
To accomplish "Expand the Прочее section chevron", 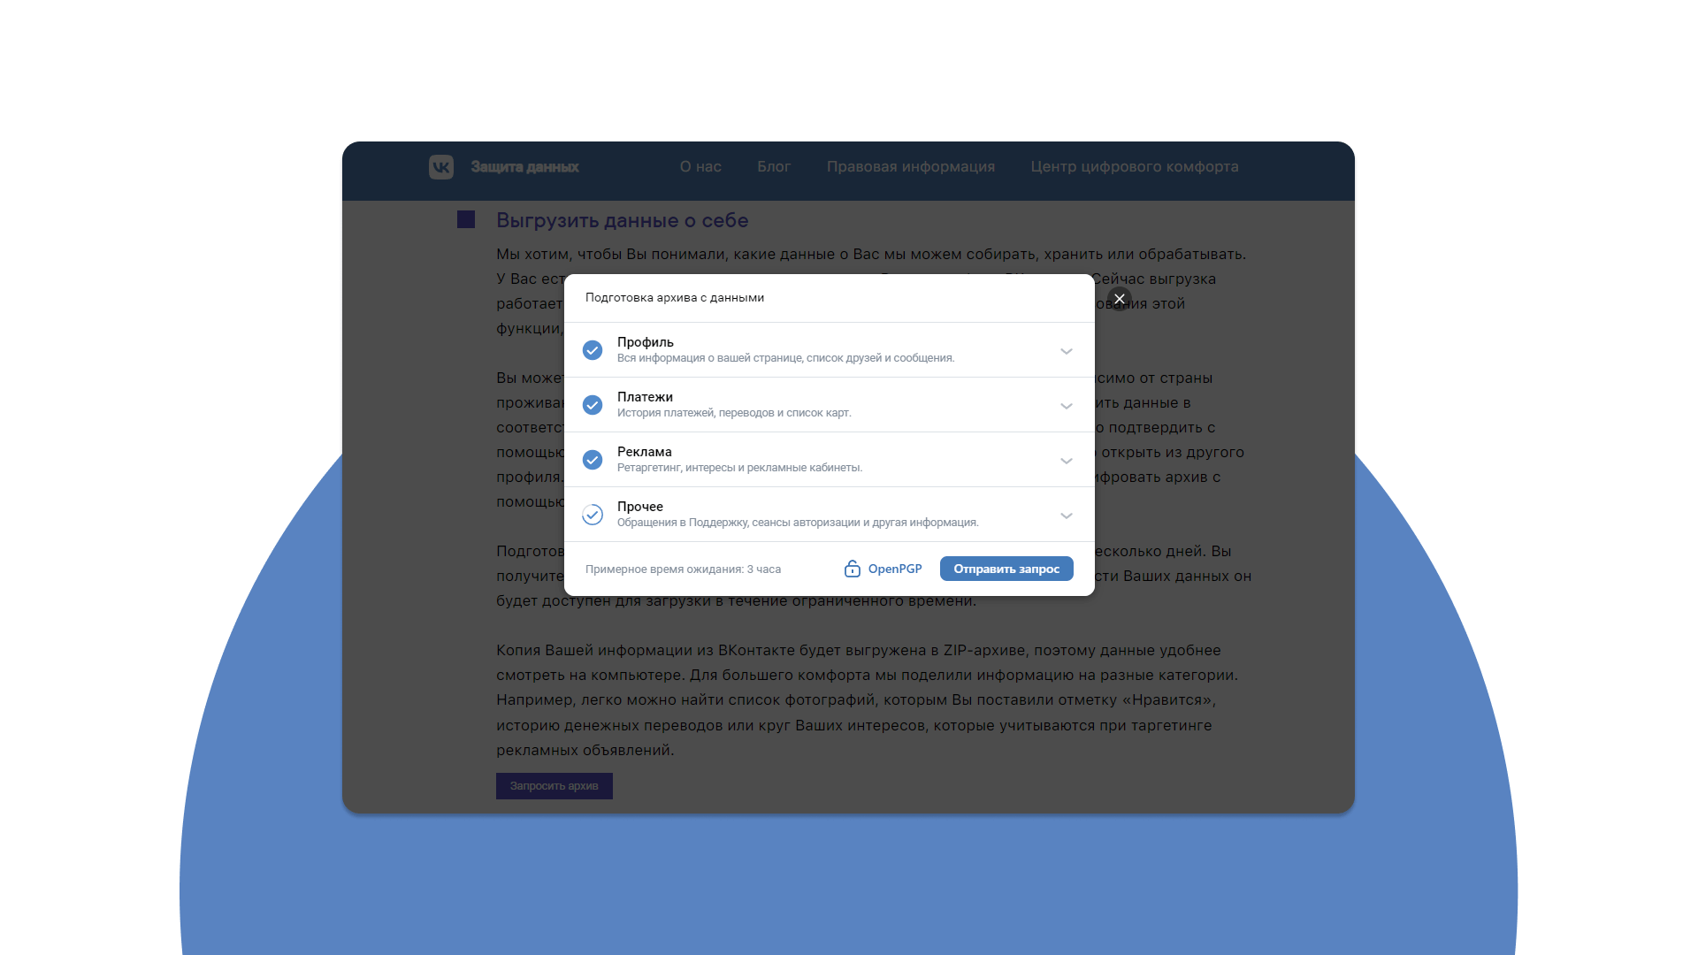I will [x=1067, y=516].
